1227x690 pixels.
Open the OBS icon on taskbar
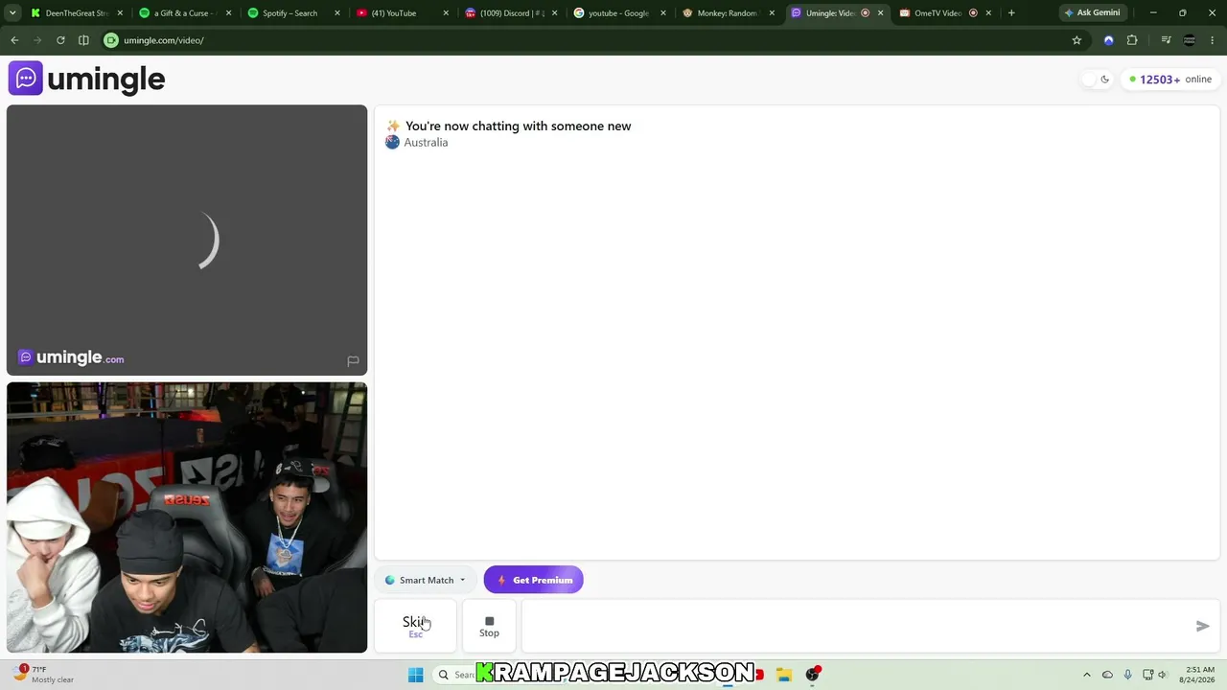(814, 675)
